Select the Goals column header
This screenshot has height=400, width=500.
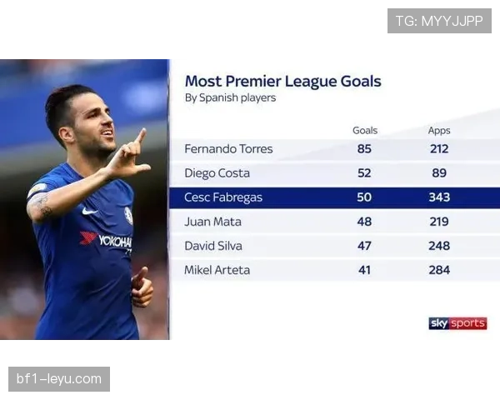(365, 130)
